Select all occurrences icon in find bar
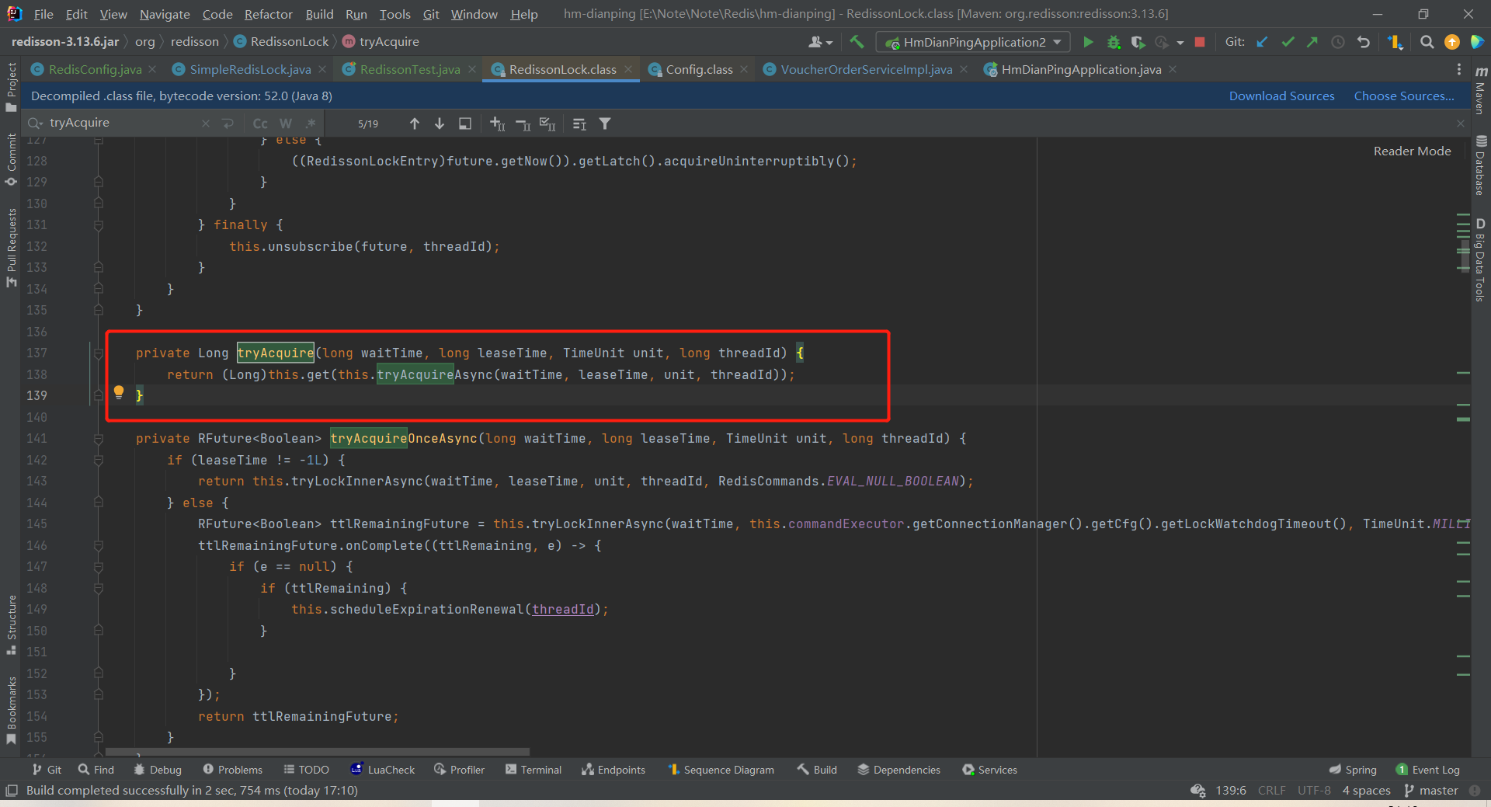This screenshot has width=1491, height=807. pos(547,123)
